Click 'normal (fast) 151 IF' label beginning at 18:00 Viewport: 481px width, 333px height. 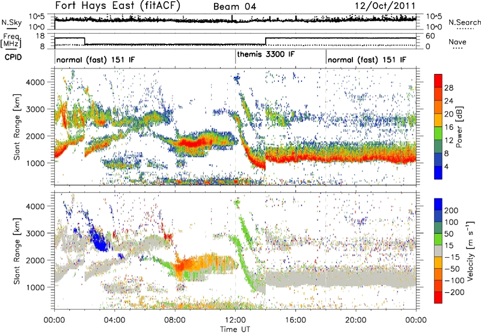click(x=367, y=60)
